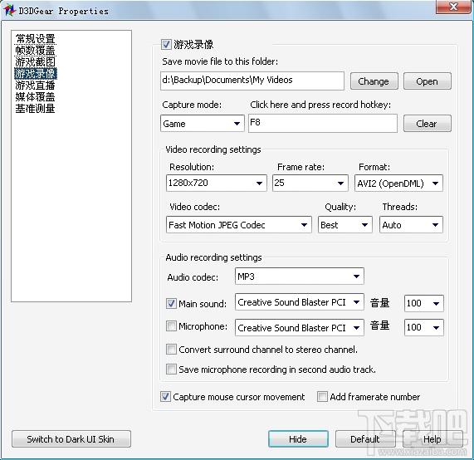Open the Quality dropdown
474x460 pixels.
(345, 225)
